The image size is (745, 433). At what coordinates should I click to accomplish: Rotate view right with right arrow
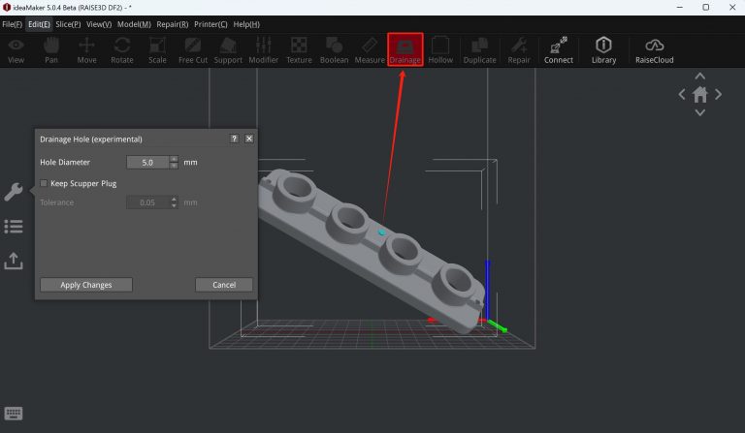click(718, 94)
